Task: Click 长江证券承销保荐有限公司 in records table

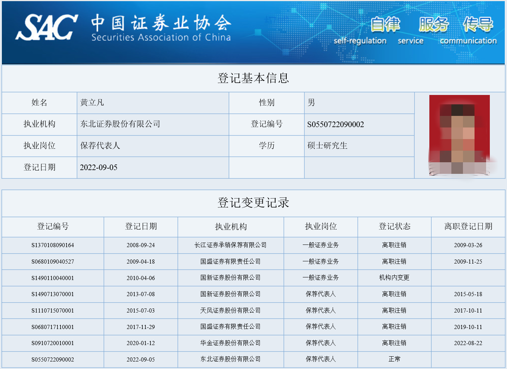Action: coord(230,245)
